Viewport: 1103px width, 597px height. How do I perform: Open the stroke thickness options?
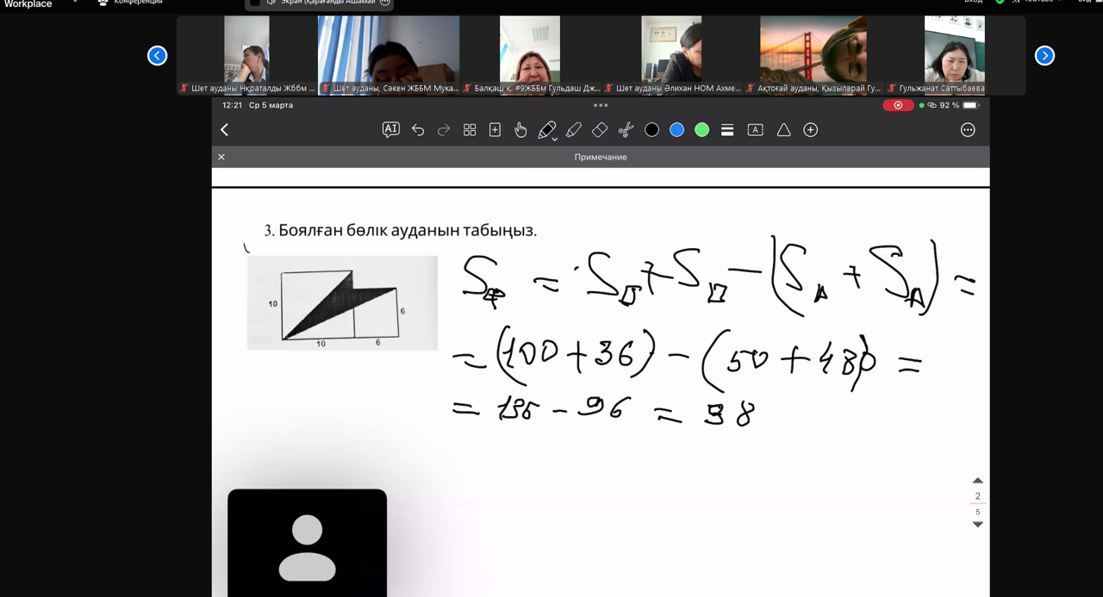click(727, 130)
